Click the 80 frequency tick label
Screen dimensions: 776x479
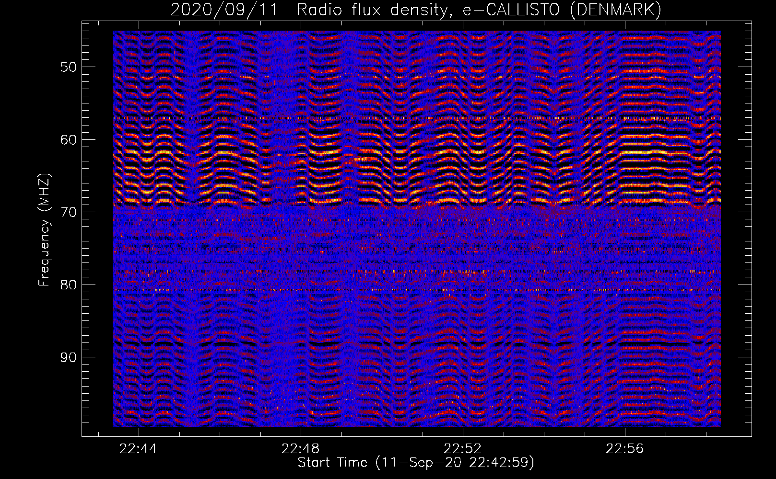(68, 285)
